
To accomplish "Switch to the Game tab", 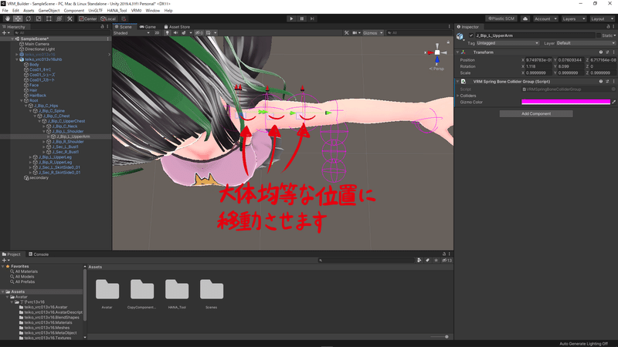I will click(x=148, y=27).
